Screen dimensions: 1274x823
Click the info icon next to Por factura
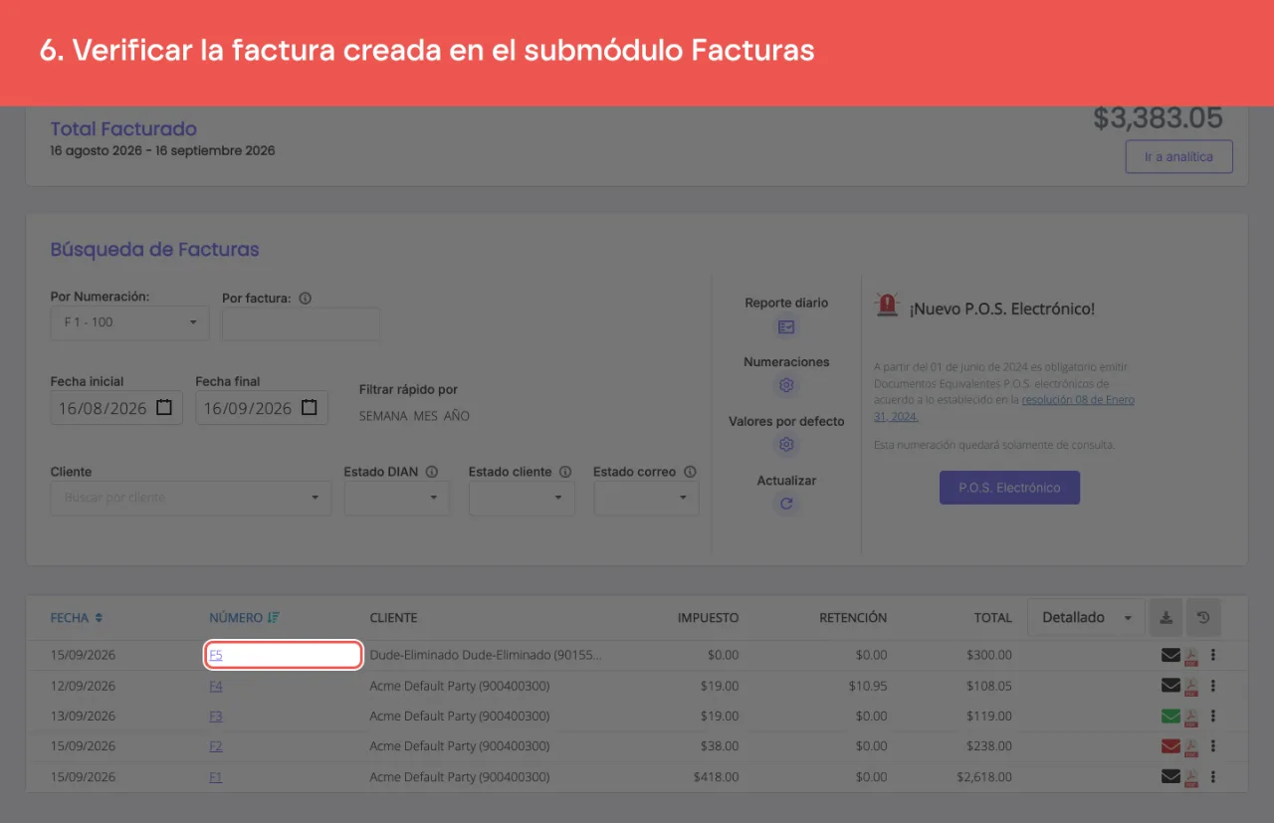306,299
